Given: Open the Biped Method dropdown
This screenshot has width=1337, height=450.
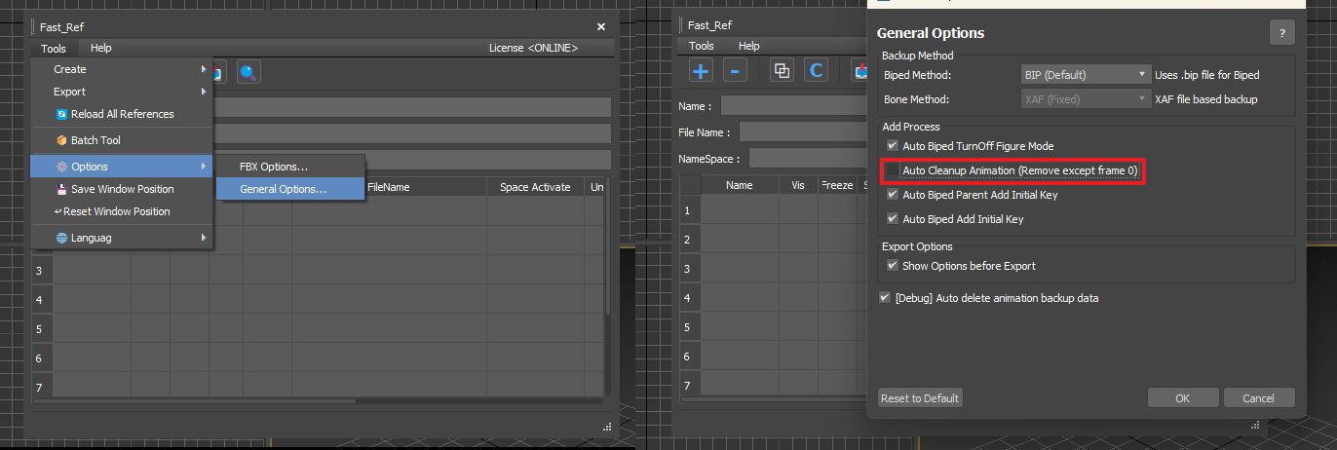Looking at the screenshot, I should click(x=1085, y=74).
